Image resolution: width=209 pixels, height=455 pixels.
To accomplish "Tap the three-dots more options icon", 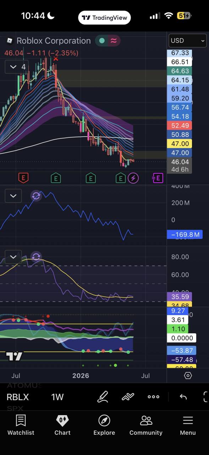I will [x=153, y=397].
